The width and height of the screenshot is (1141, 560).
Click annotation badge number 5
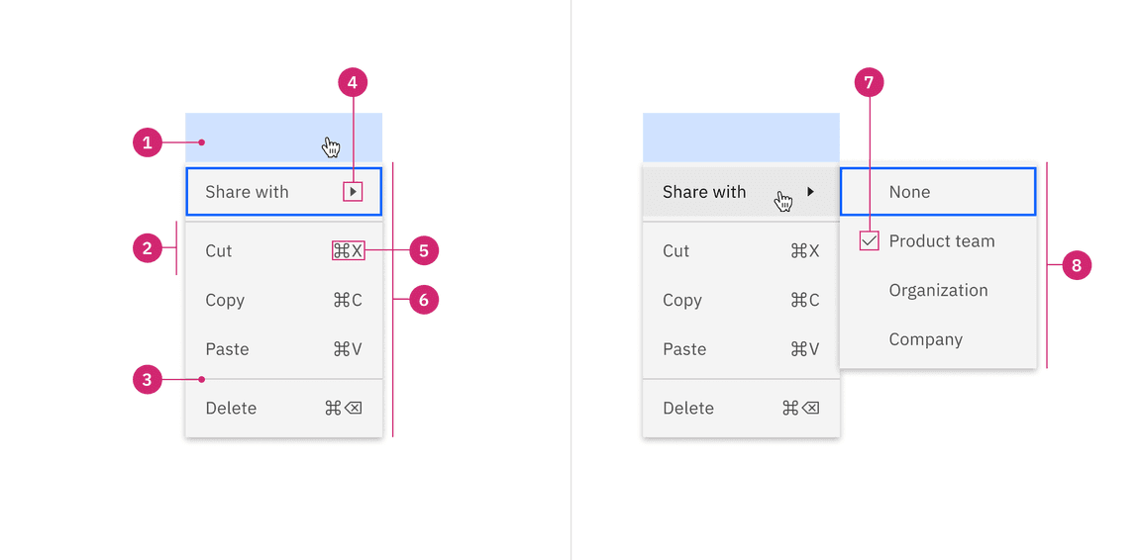[x=424, y=251]
